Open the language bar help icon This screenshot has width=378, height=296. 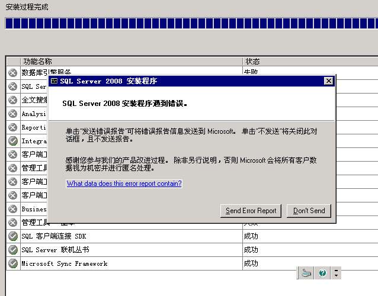click(322, 273)
